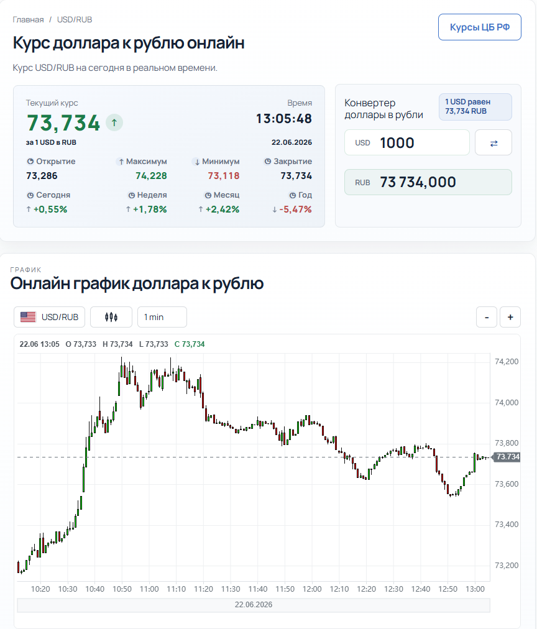Open the 1 min timeframe dropdown
Screen dimensions: 537x629
click(x=162, y=317)
